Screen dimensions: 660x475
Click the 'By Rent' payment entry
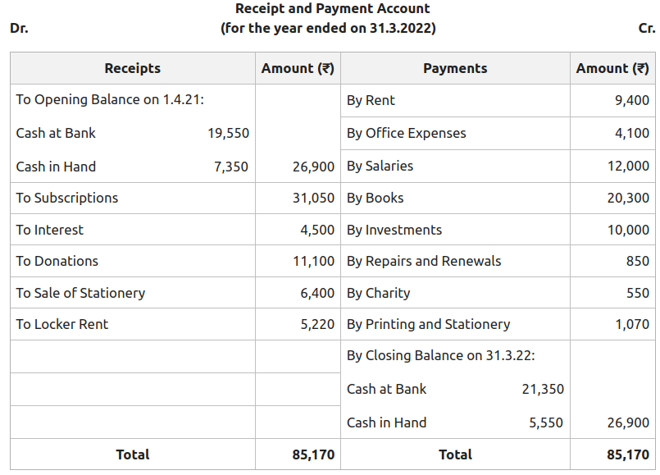(x=371, y=100)
